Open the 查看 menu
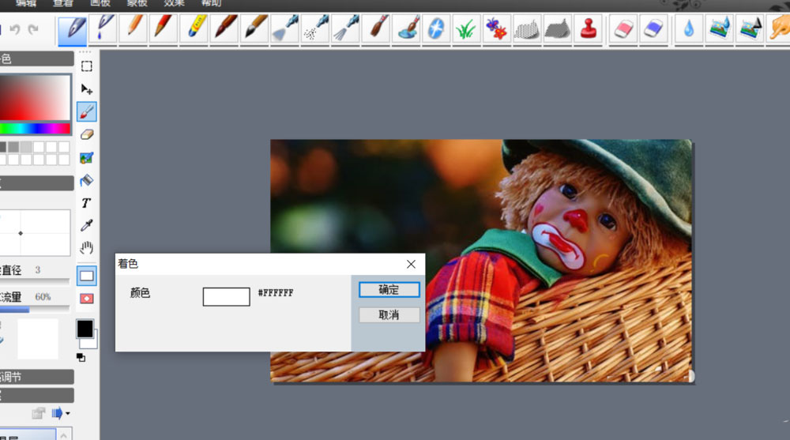The image size is (790, 440). click(63, 3)
